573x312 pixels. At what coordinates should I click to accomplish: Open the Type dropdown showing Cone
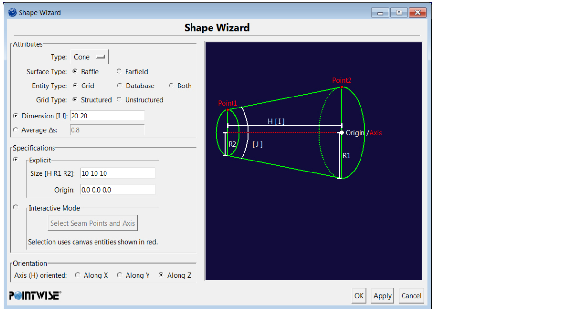89,57
